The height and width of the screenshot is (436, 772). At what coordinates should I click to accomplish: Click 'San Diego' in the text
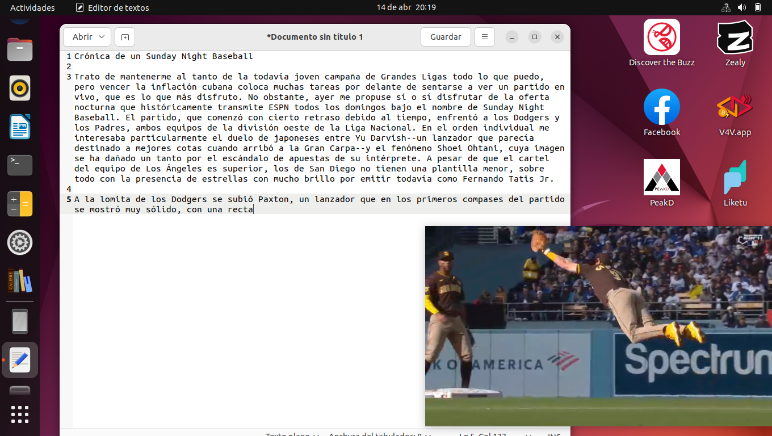[332, 169]
